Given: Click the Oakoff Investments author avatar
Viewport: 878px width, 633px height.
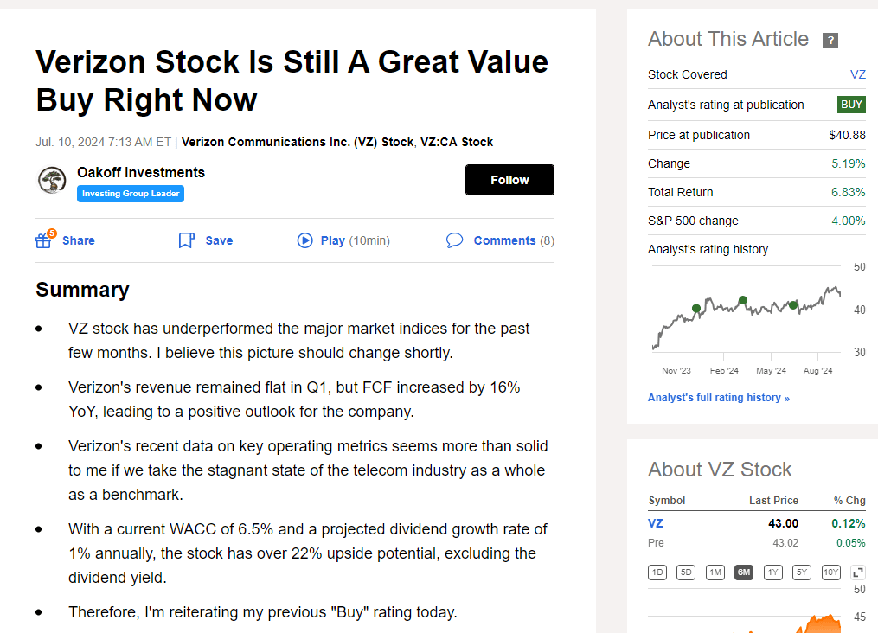Looking at the screenshot, I should coord(52,181).
